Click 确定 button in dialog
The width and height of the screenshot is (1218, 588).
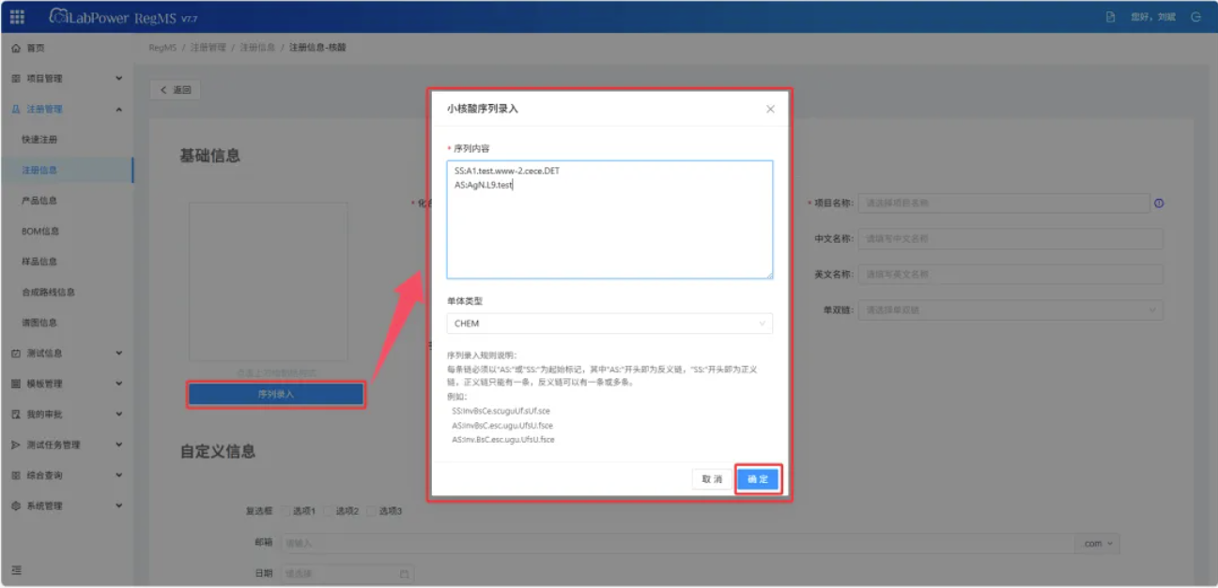757,479
